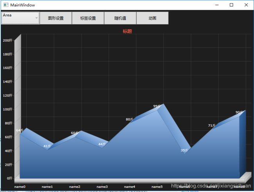The image size is (254, 192).
Task: Click the 80斤 data label
Action: (129, 119)
